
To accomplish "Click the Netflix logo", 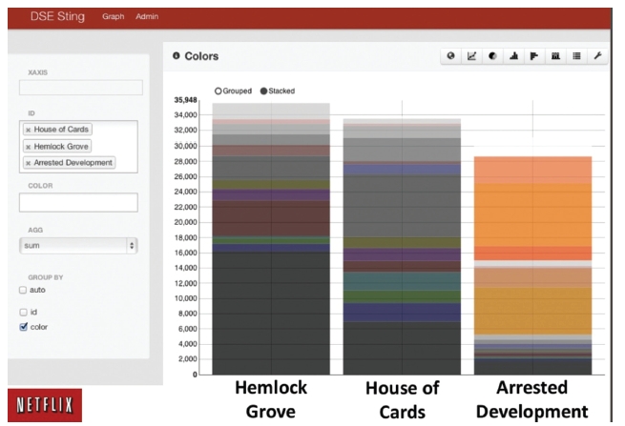I will [45, 405].
